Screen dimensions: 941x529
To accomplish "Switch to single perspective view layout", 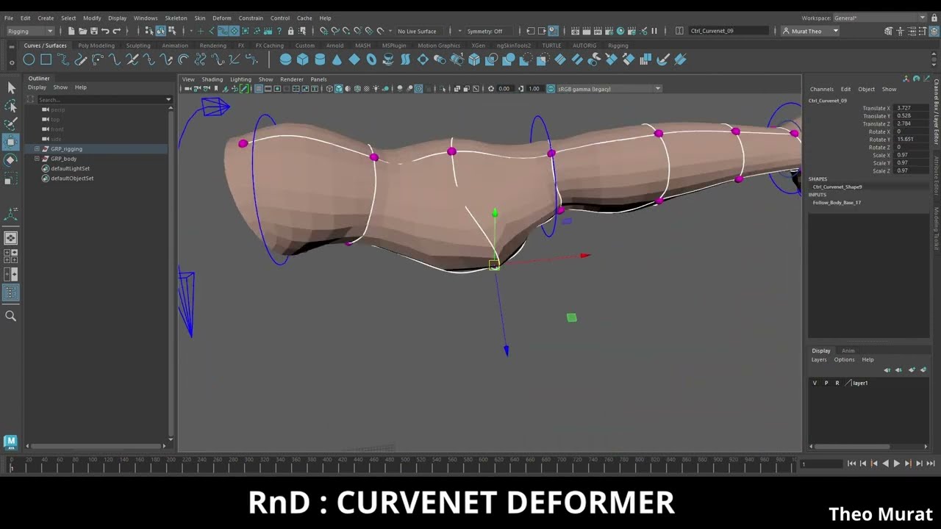I will 11,238.
